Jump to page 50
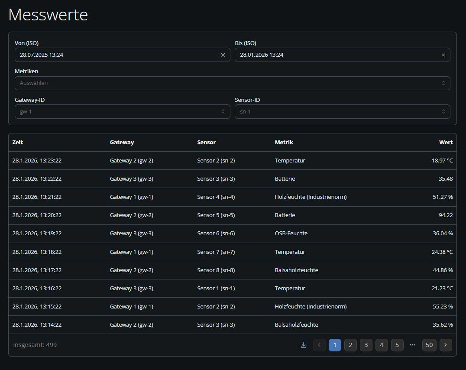The height and width of the screenshot is (370, 466). coord(429,345)
